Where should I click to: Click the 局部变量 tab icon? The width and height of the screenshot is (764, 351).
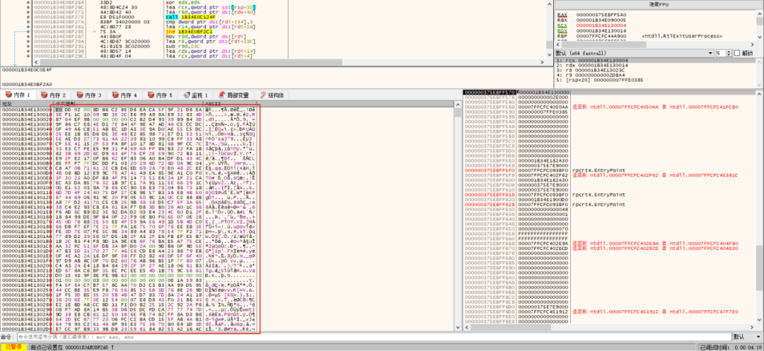(x=221, y=95)
